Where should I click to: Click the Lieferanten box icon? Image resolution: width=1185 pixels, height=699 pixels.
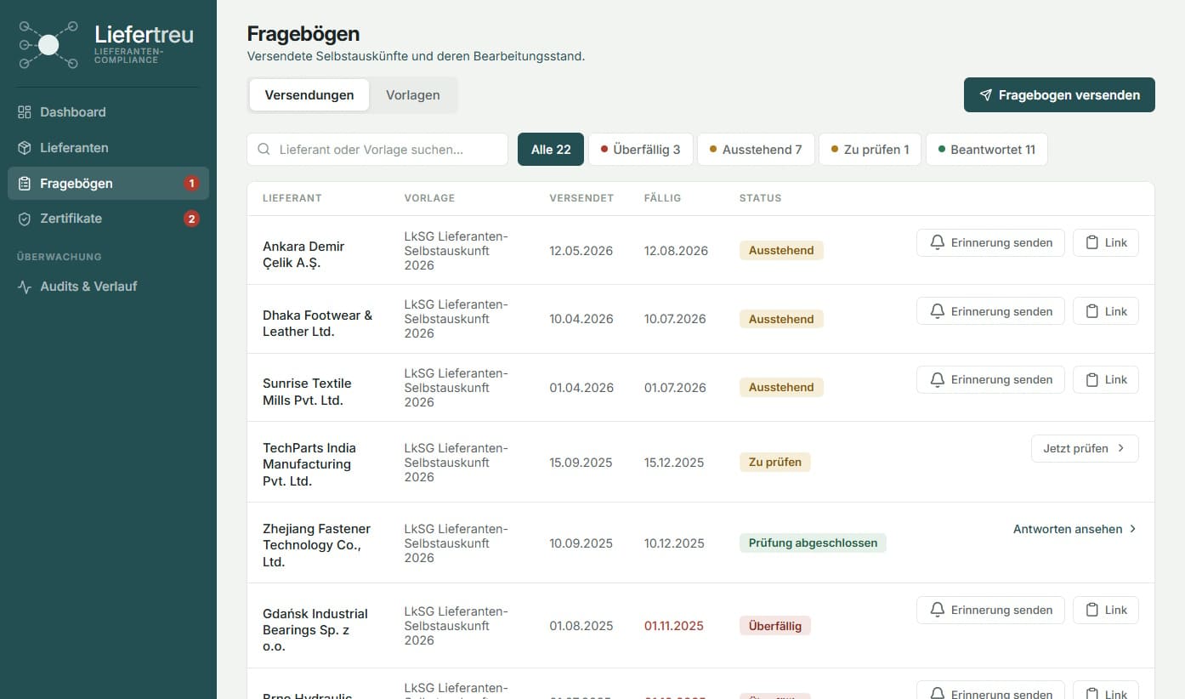pos(24,148)
